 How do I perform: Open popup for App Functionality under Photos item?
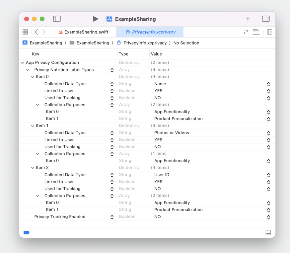pos(268,161)
